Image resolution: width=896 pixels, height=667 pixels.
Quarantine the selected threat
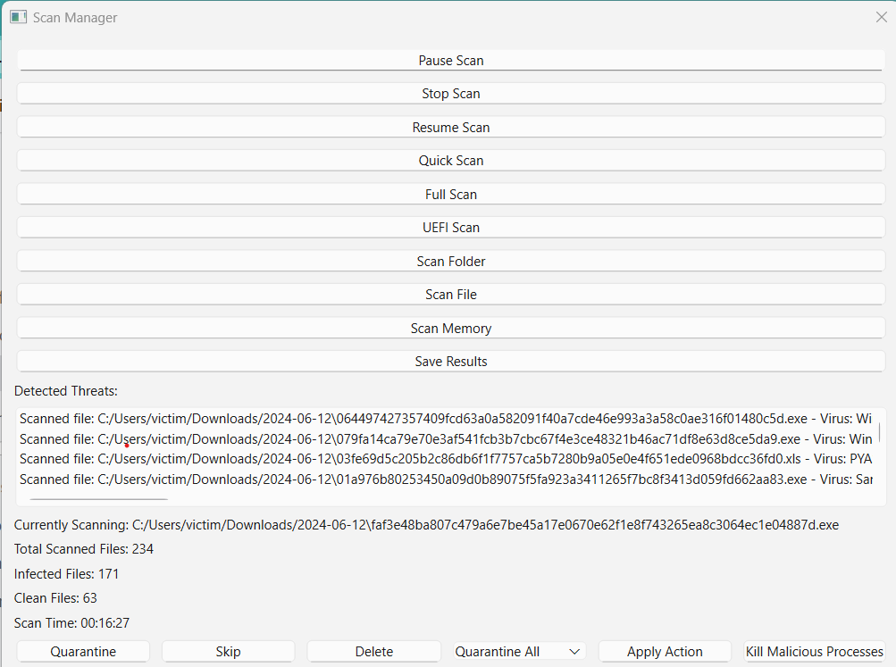click(x=82, y=651)
